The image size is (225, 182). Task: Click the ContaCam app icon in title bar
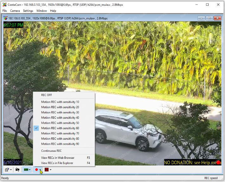4,5
